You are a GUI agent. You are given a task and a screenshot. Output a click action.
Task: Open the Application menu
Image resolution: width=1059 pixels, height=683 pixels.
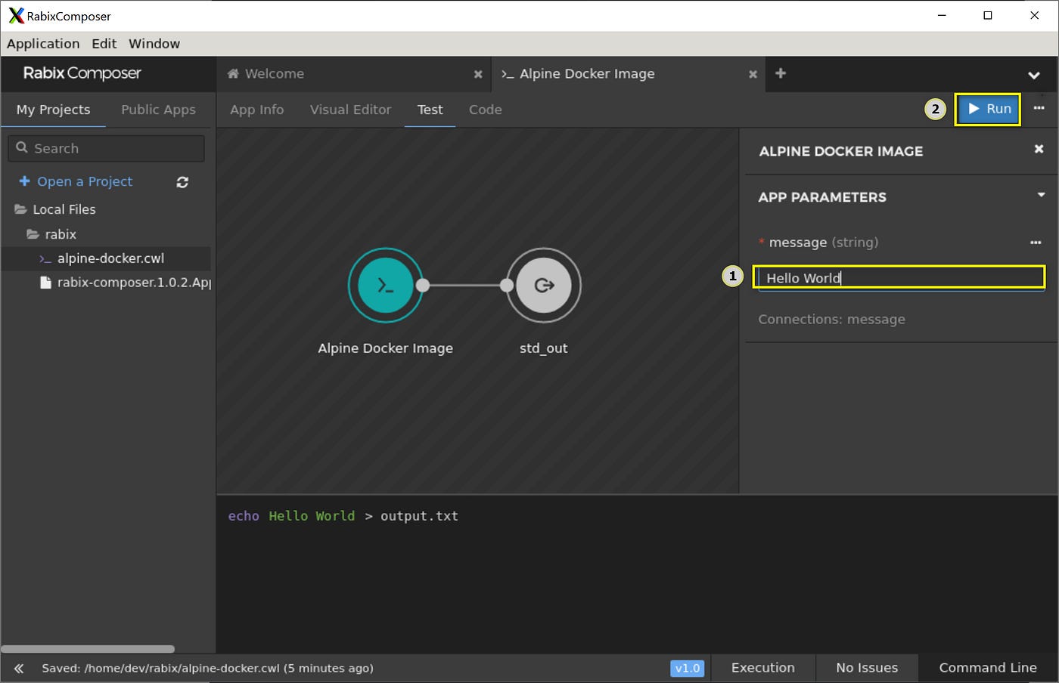[x=43, y=44]
